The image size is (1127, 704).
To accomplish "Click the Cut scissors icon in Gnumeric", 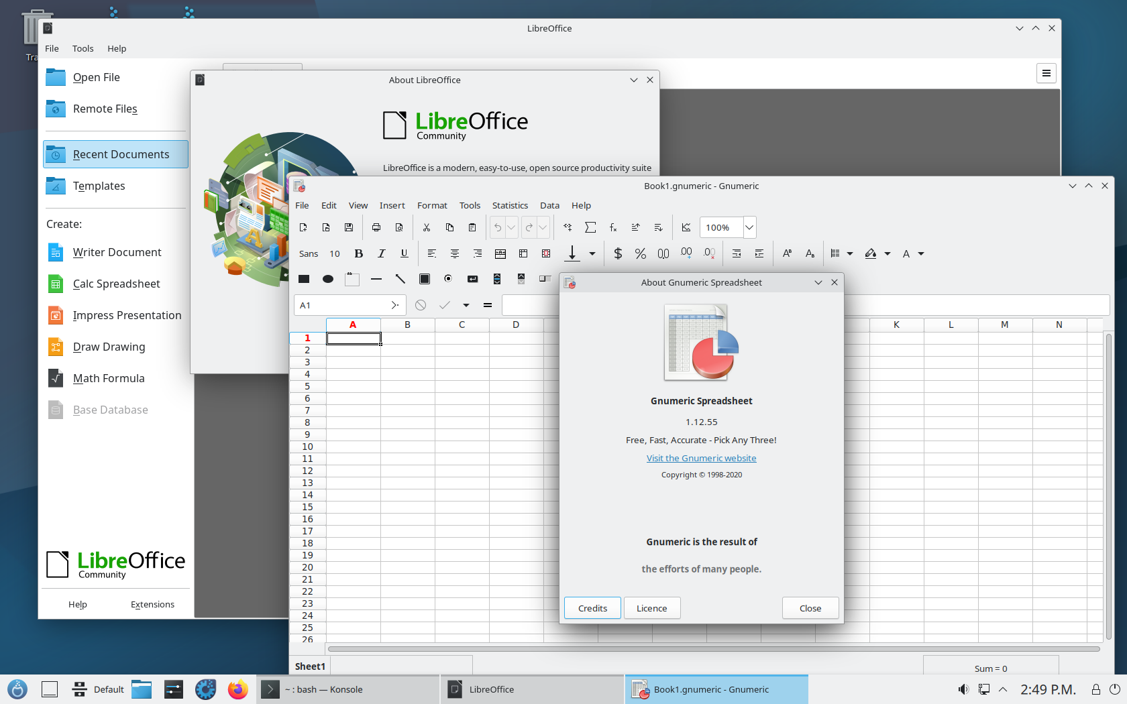I will tap(427, 227).
